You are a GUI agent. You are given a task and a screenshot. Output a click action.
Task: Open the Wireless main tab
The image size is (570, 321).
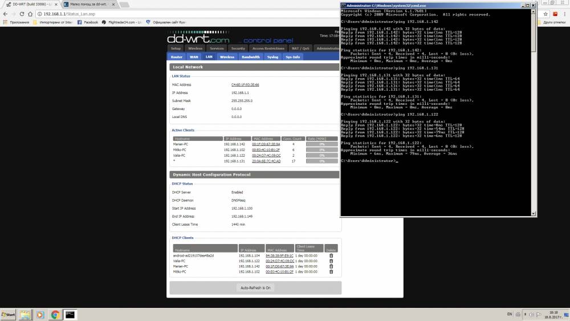pos(195,48)
